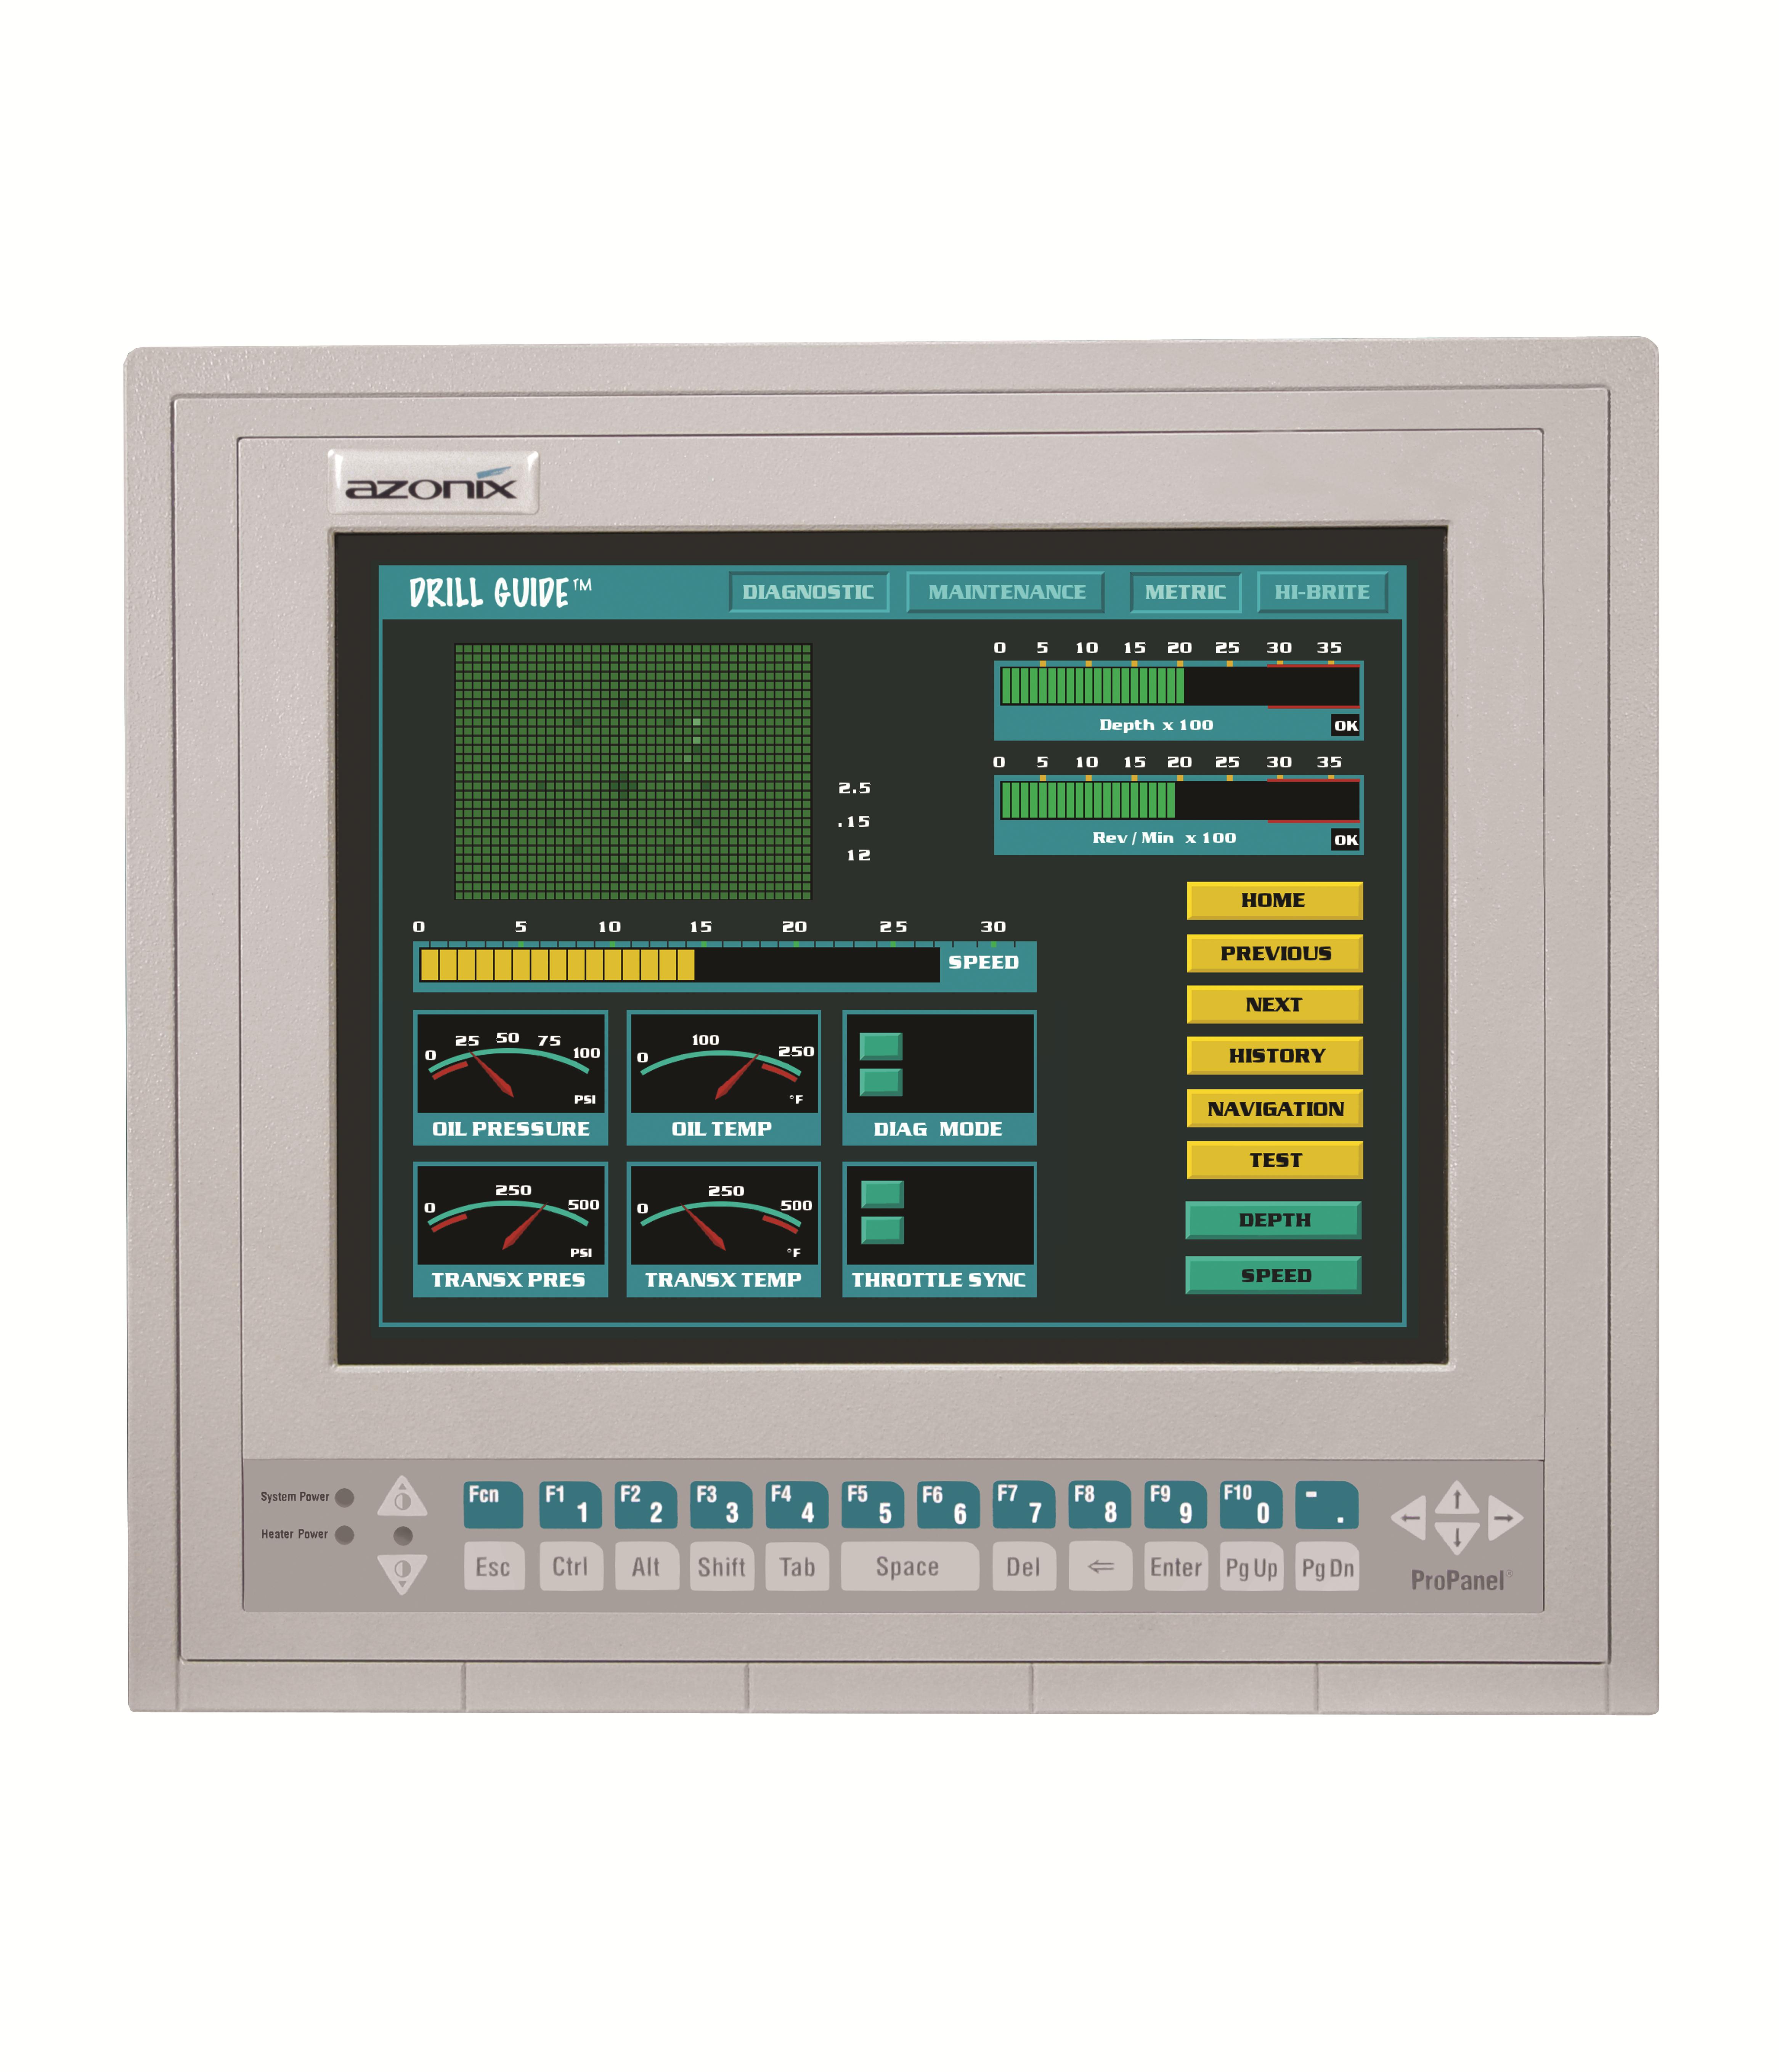This screenshot has width=1779, height=2072.
Task: Click the Esc key
Action: 494,1566
